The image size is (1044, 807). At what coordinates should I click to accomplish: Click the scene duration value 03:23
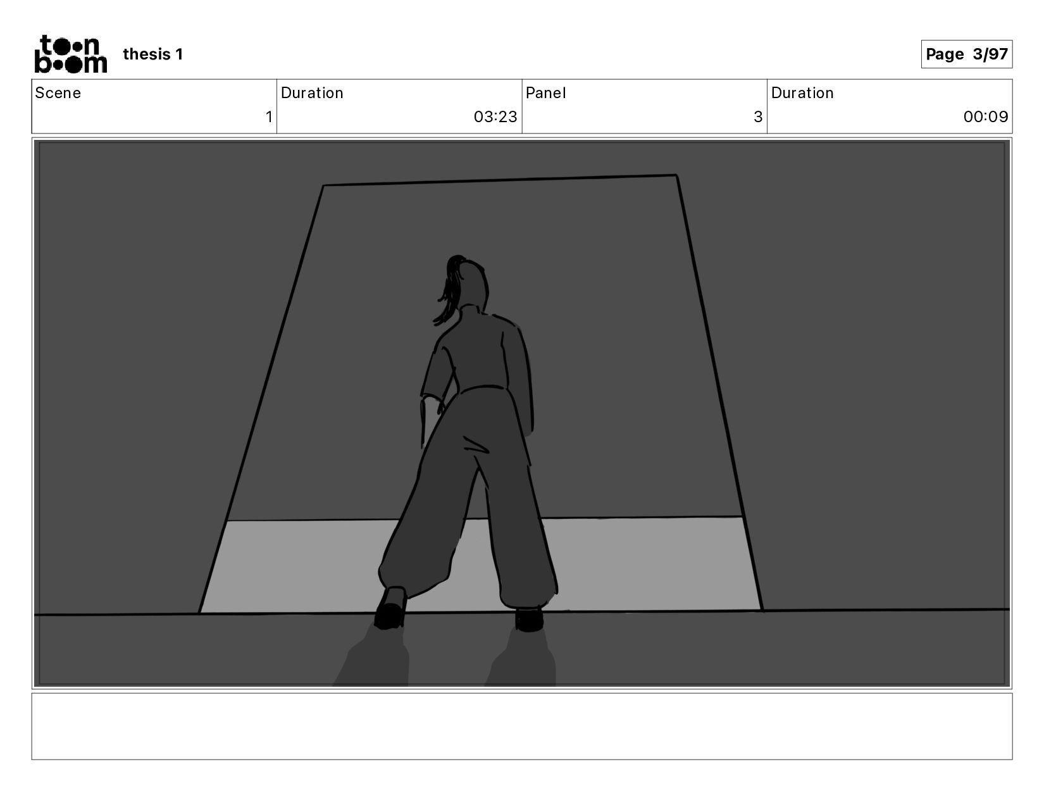coord(495,117)
